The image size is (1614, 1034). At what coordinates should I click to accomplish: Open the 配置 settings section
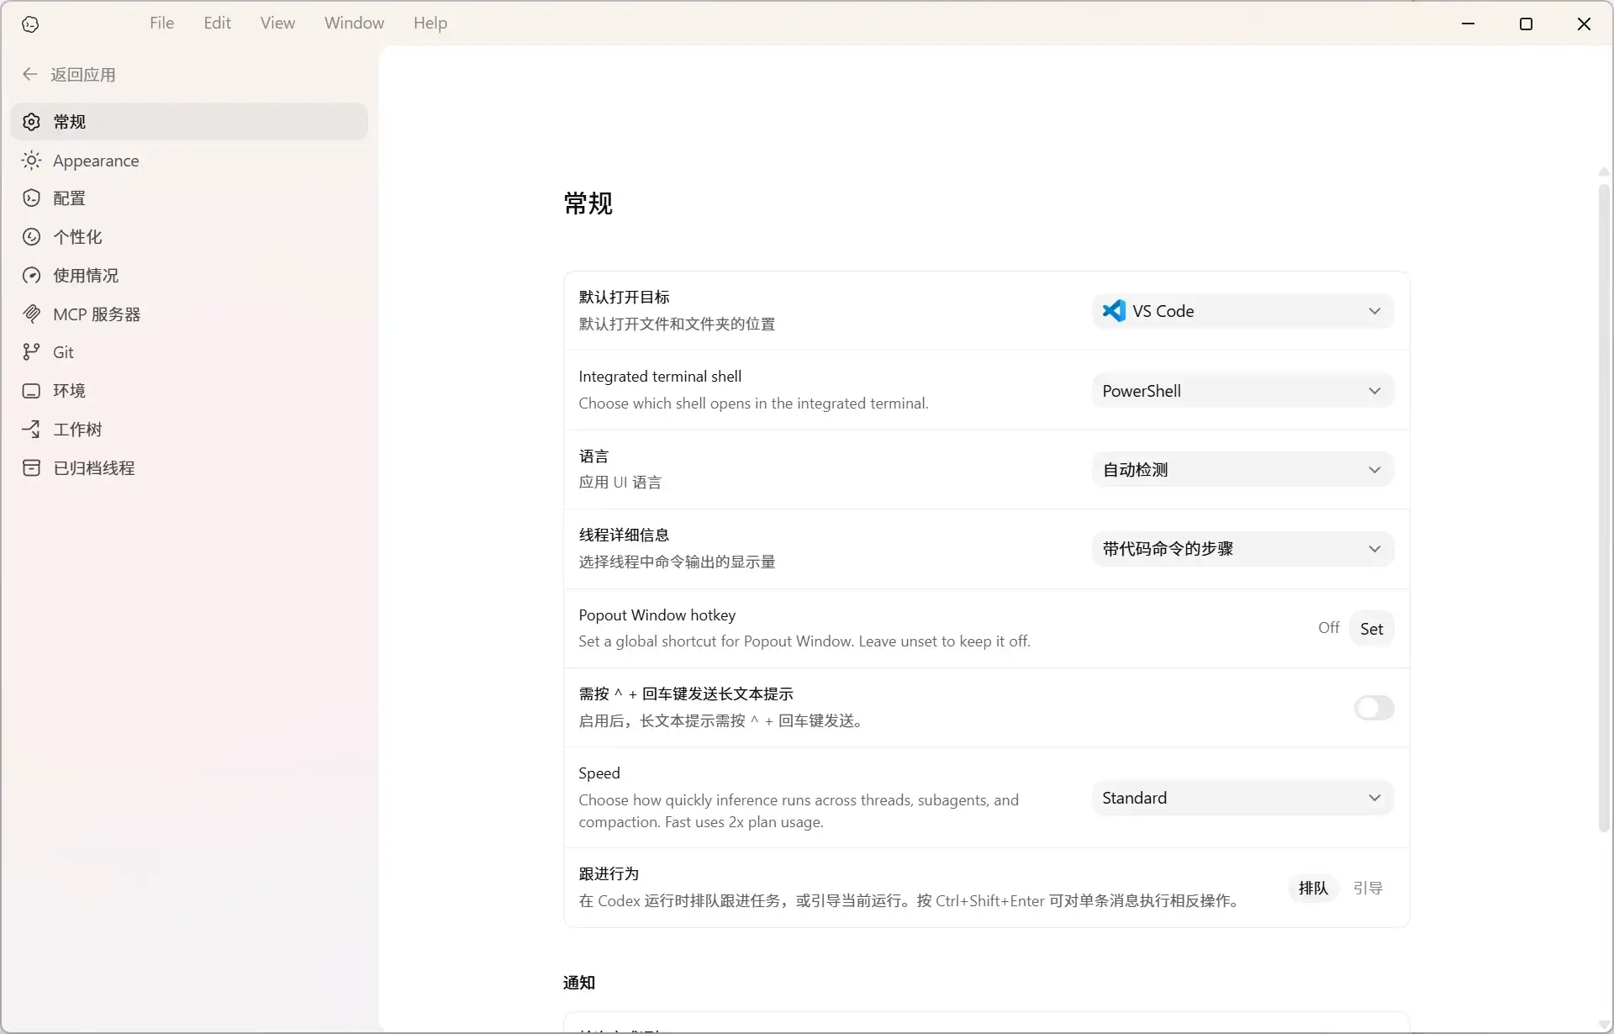(x=69, y=198)
